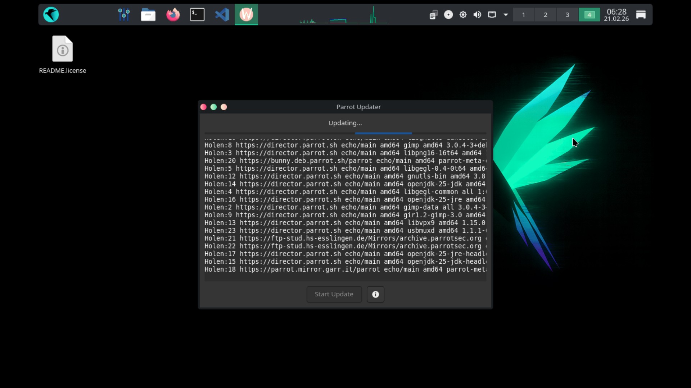
Task: Open the terminal launcher
Action: tap(197, 15)
